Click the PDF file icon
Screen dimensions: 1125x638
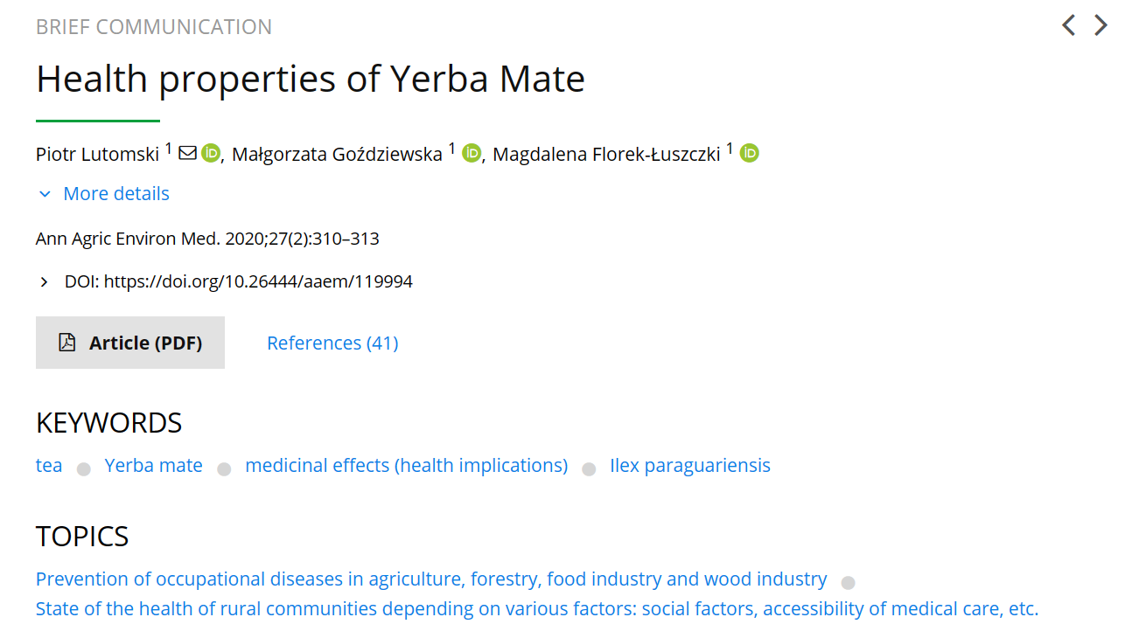(67, 343)
